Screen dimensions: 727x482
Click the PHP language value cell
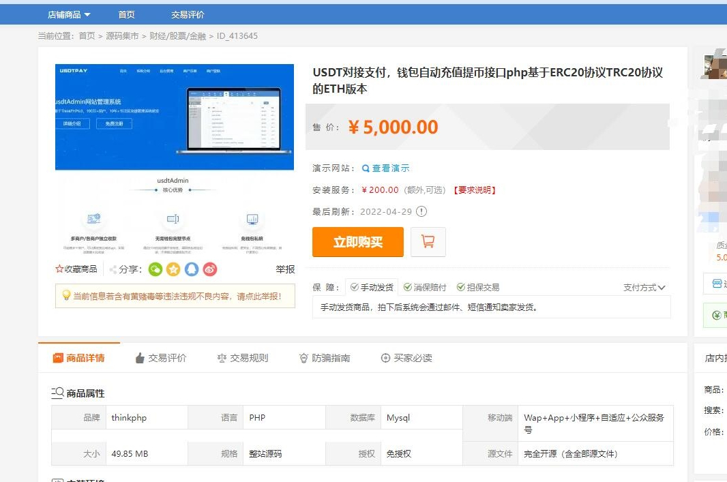pos(284,418)
